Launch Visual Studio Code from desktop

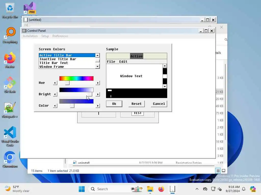[x=10, y=136]
